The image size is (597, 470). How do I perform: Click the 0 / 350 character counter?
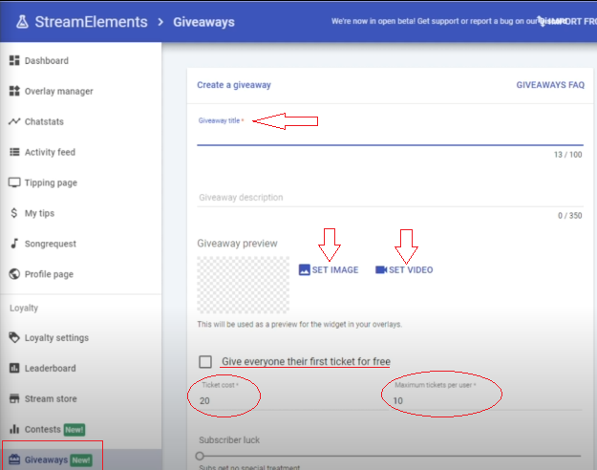[569, 216]
